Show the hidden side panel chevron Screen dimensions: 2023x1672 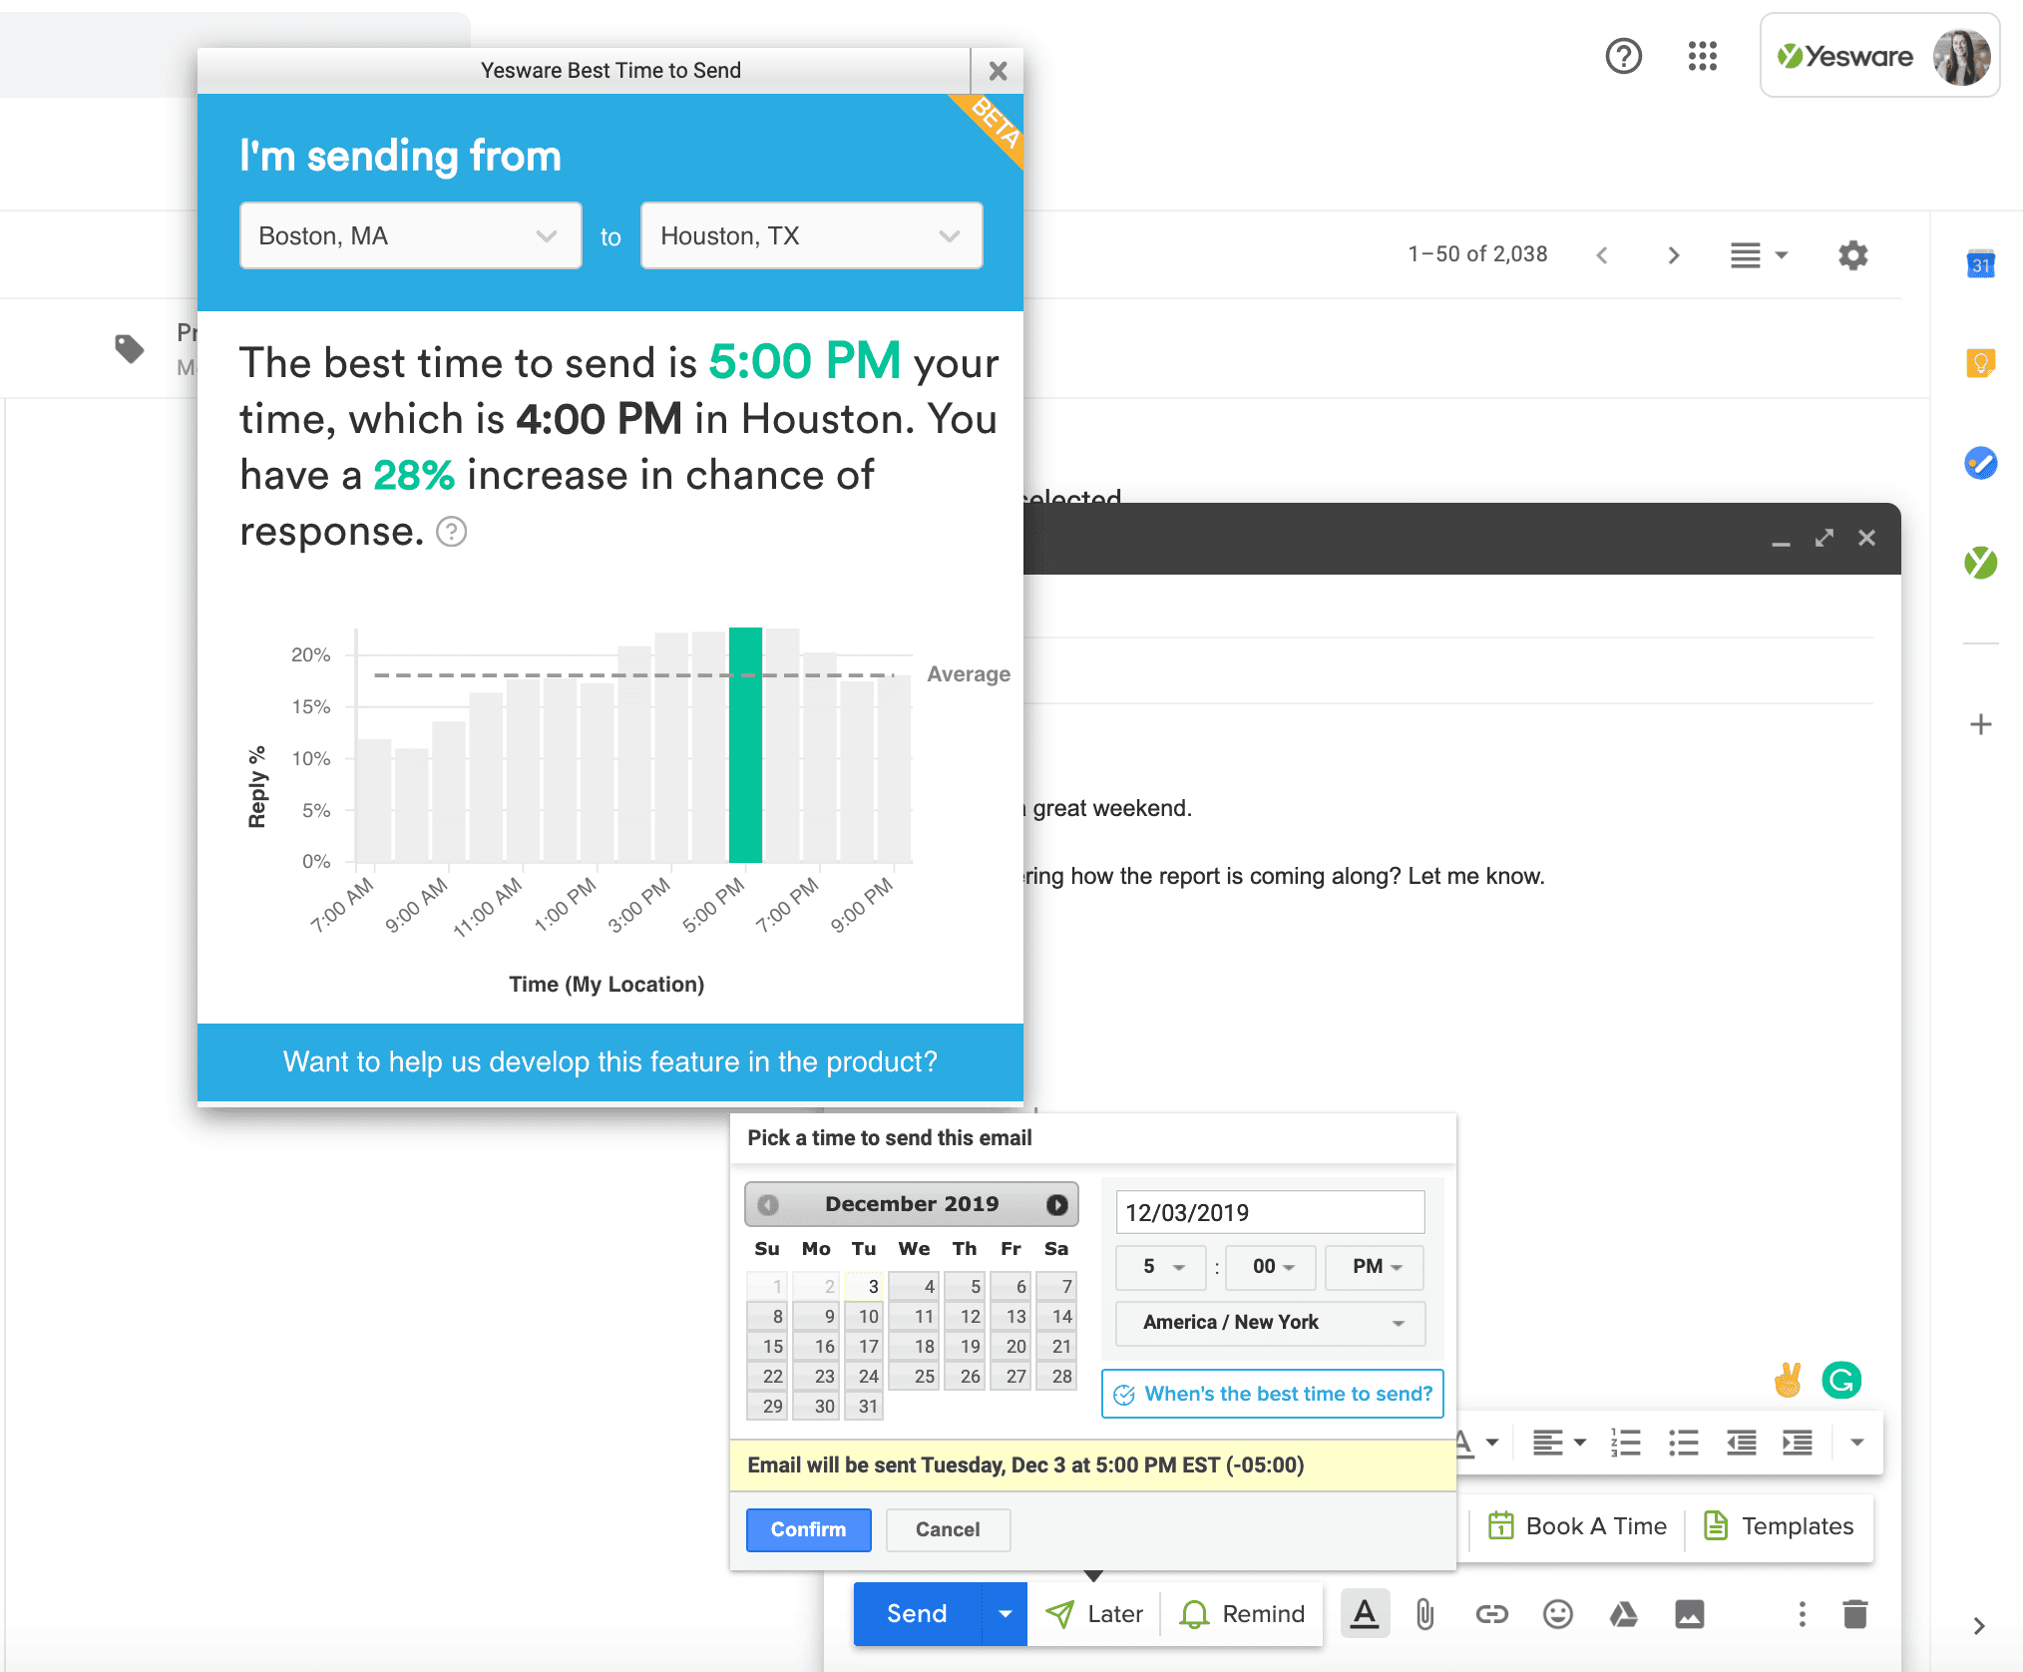click(1979, 1626)
